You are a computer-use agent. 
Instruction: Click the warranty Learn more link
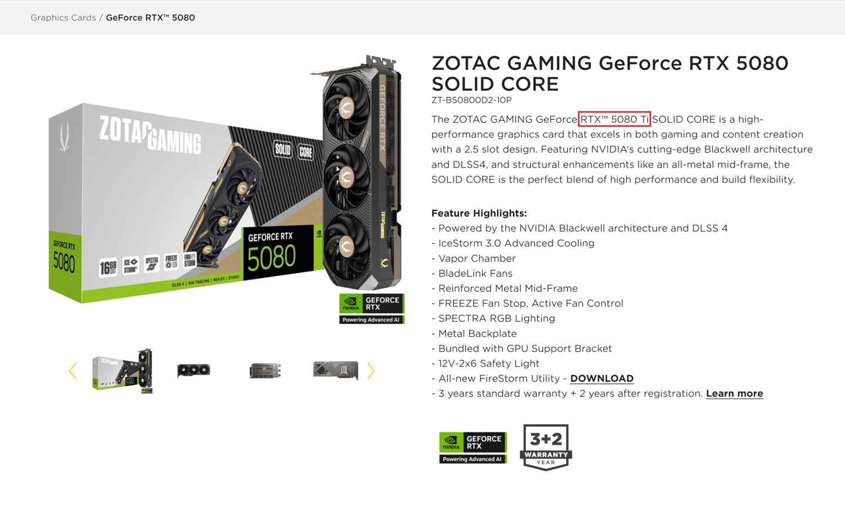click(734, 394)
